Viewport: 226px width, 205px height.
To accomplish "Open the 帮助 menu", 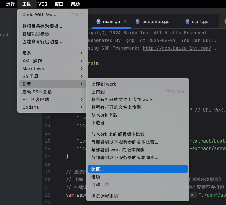I will (x=75, y=4).
